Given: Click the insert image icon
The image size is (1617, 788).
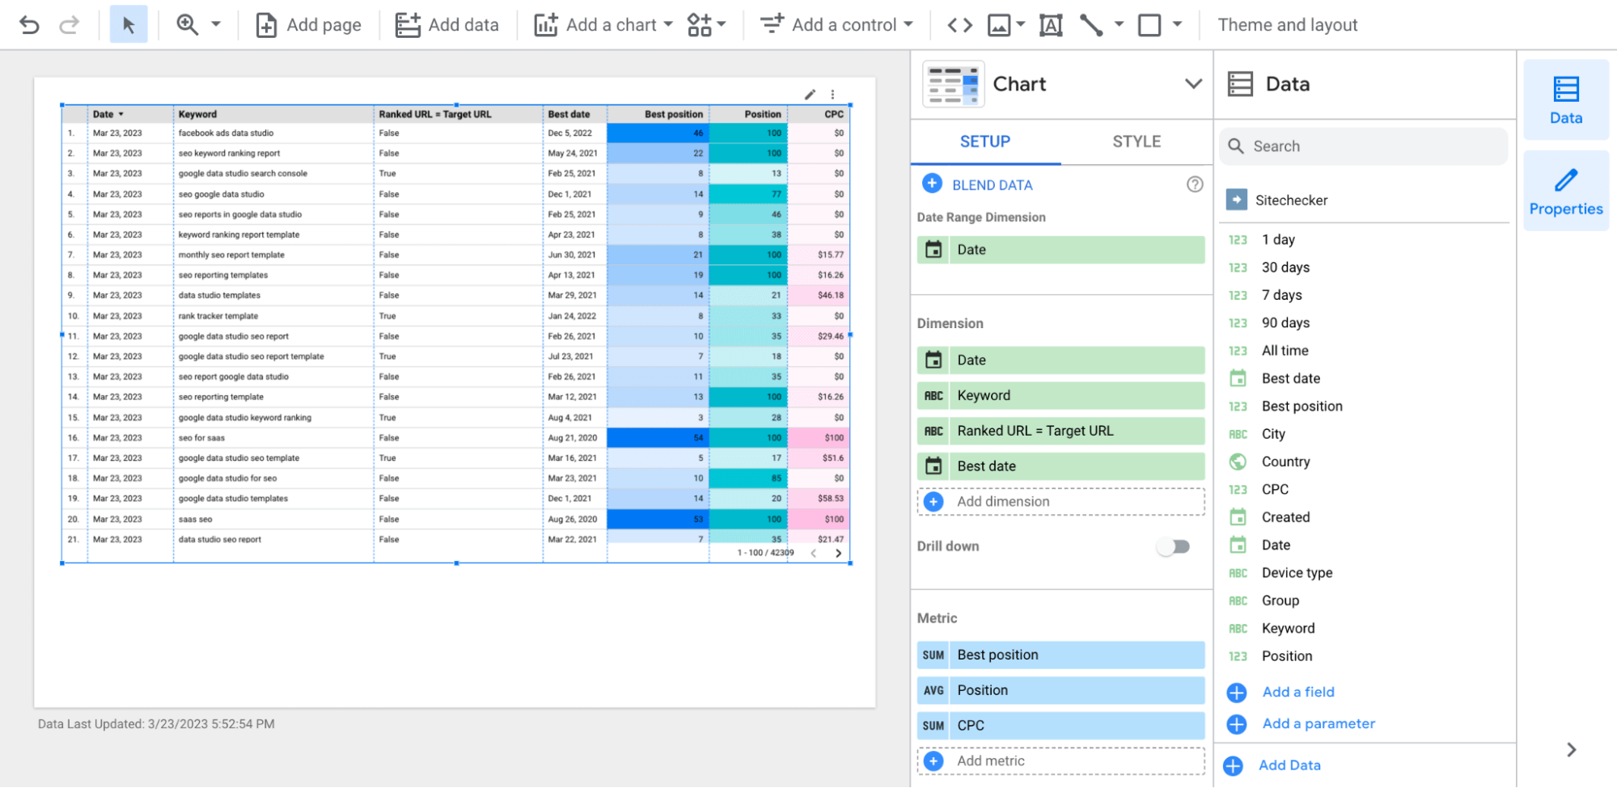Looking at the screenshot, I should click(x=1000, y=25).
